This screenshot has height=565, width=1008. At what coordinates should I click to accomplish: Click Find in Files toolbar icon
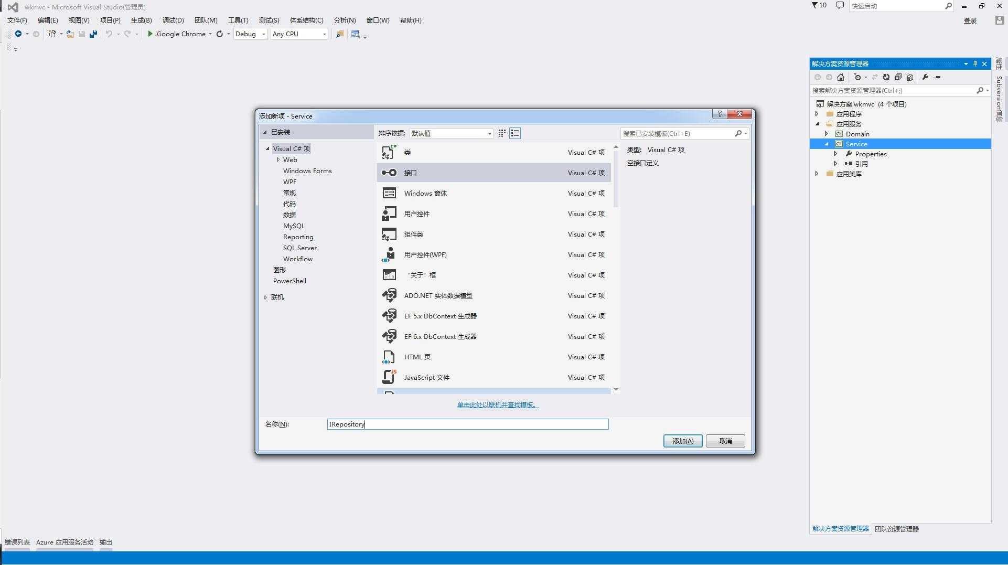coord(340,34)
